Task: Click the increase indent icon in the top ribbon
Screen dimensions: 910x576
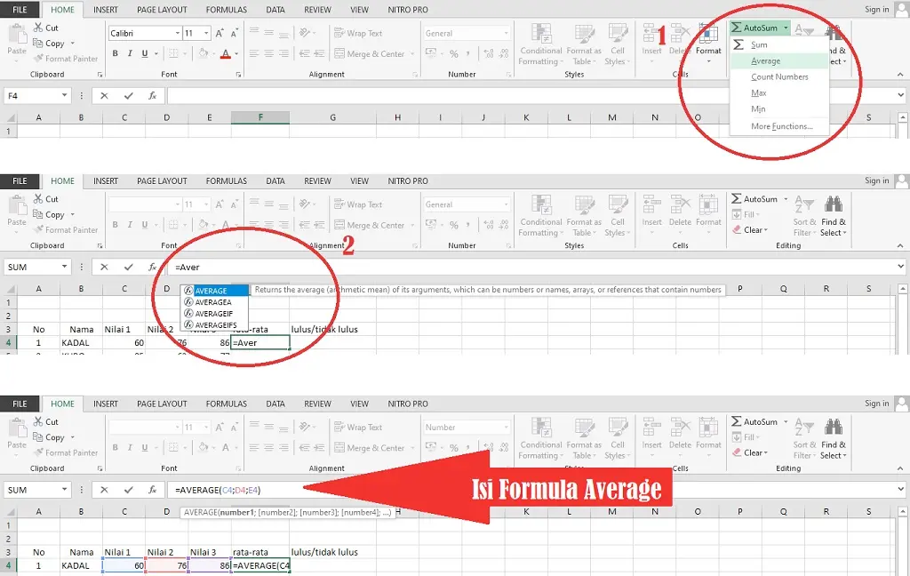Action: [x=319, y=53]
